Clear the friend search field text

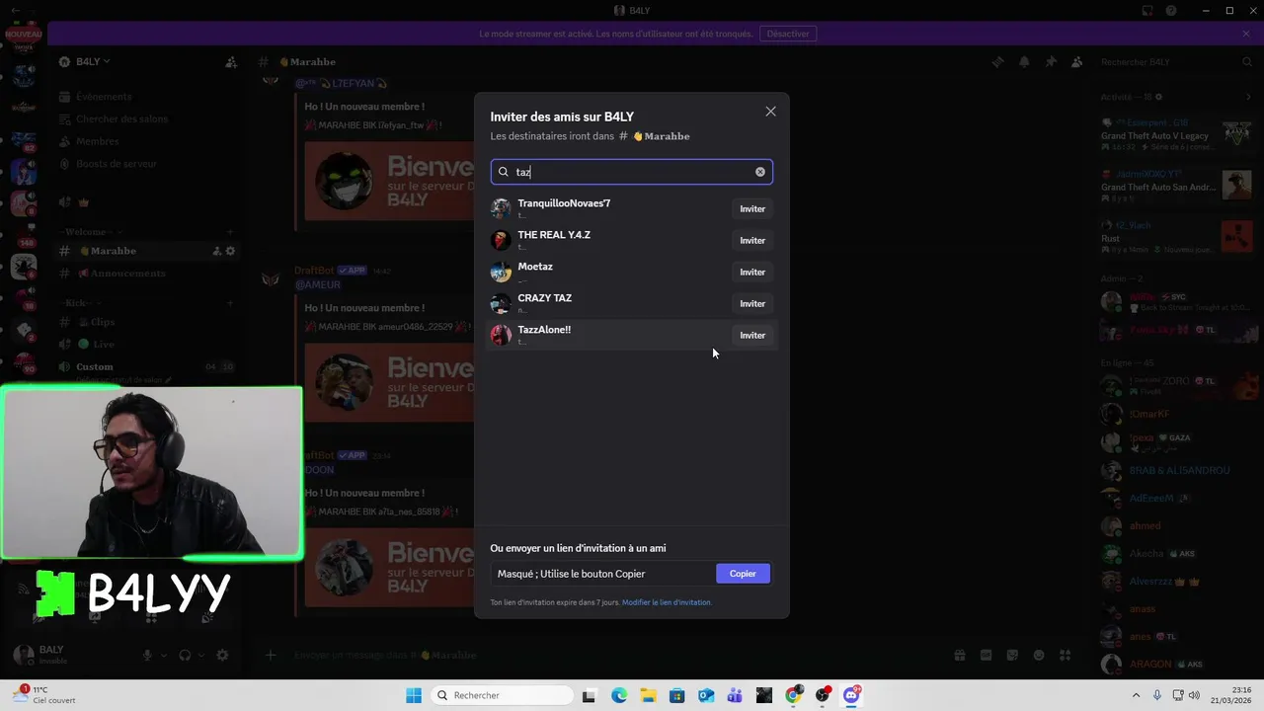point(760,172)
